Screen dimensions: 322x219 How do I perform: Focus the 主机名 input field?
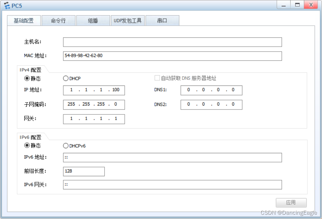pyautogui.click(x=172, y=42)
